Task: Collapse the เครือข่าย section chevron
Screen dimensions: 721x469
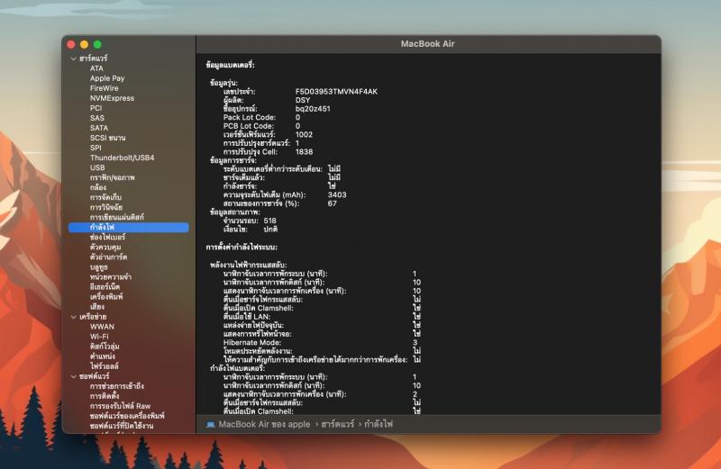Action: click(74, 317)
